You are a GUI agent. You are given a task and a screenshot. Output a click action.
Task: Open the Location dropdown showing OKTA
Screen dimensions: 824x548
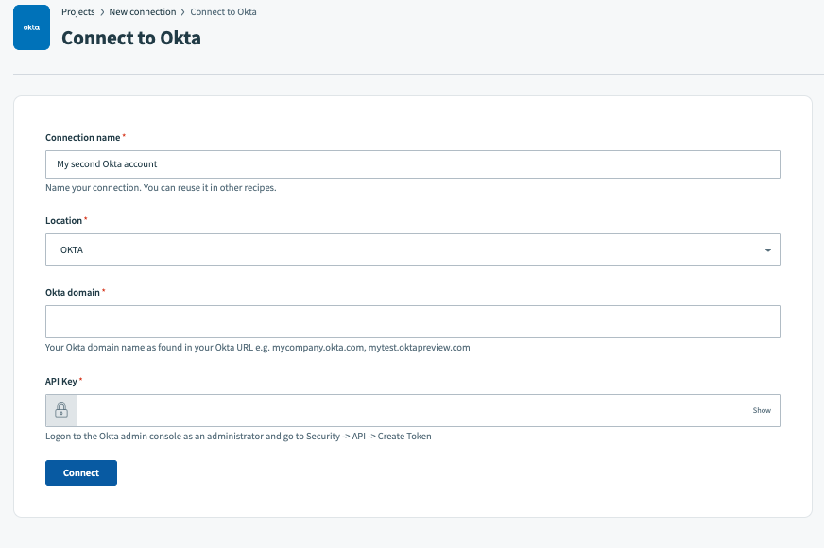point(413,250)
